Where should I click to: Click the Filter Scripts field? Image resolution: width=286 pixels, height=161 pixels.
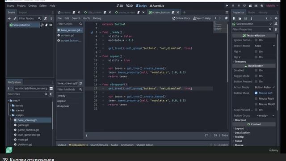(70, 24)
